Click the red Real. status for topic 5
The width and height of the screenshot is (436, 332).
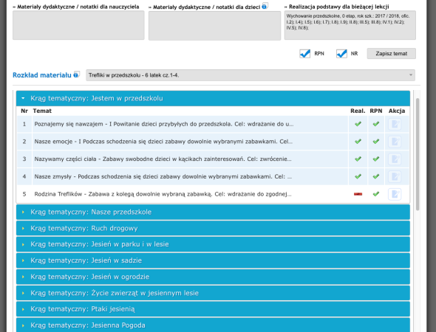click(x=358, y=194)
